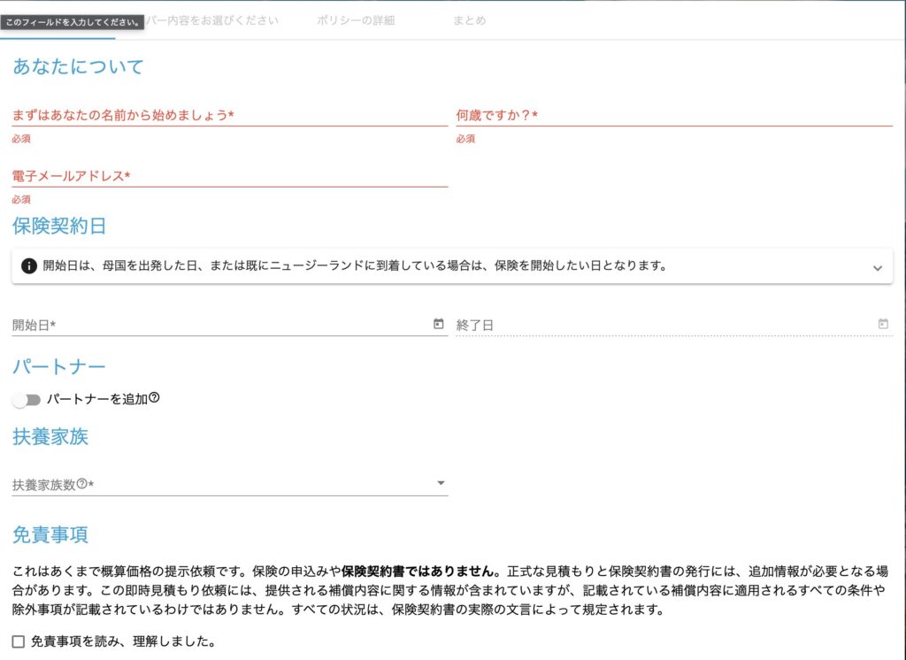Screen dimensions: 906x660
Task: Check the 免責事項を読み、理解しました checkbox
Action: tap(19, 641)
